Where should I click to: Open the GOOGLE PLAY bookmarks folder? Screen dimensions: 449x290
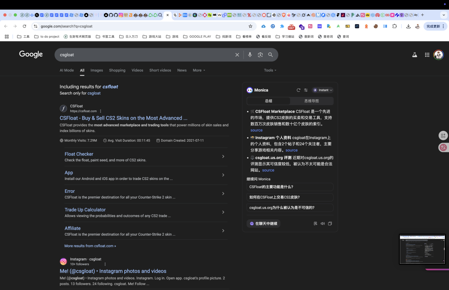pos(197,37)
